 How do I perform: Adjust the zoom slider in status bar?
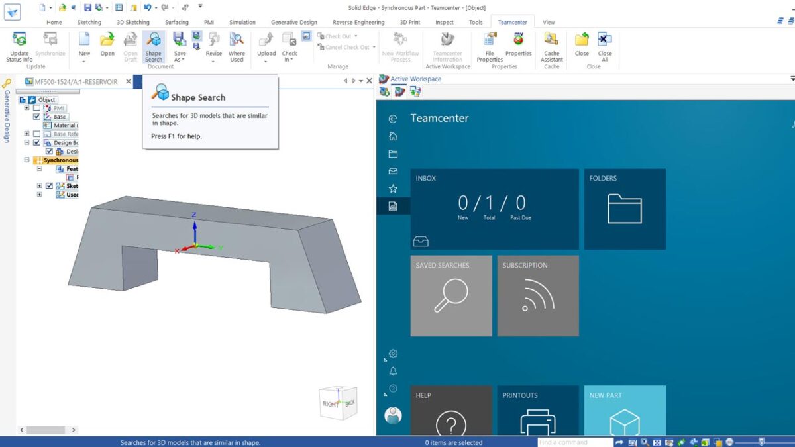pyautogui.click(x=761, y=442)
